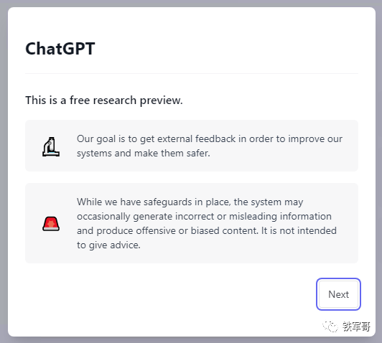
Task: Click the divider line below ChatGPT heading
Action: pos(192,73)
